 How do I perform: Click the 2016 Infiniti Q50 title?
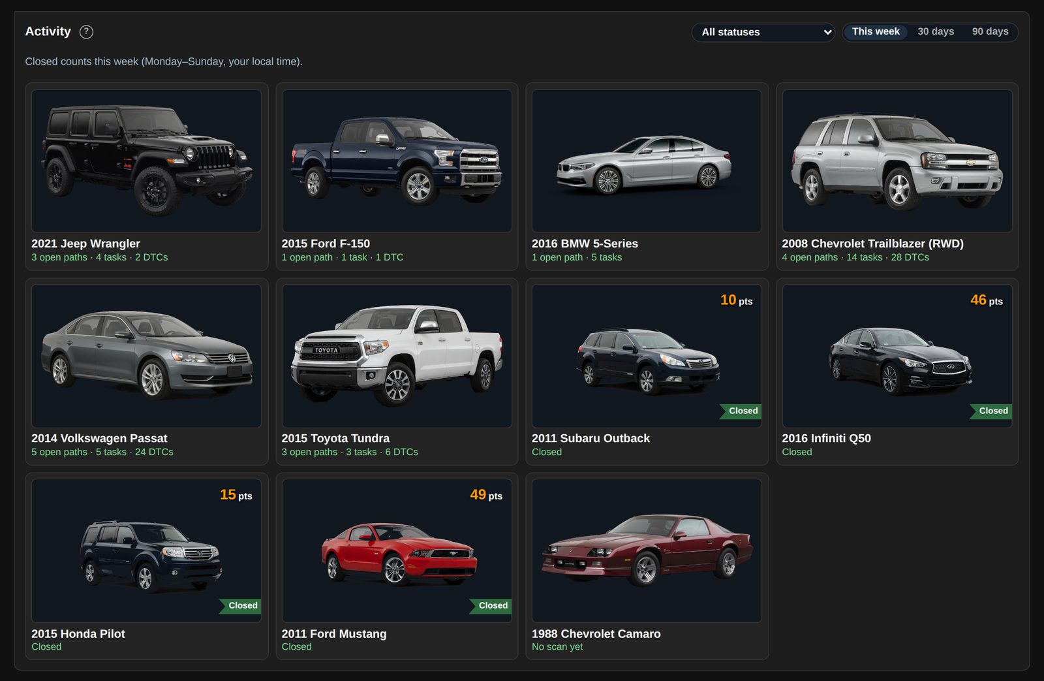[826, 438]
